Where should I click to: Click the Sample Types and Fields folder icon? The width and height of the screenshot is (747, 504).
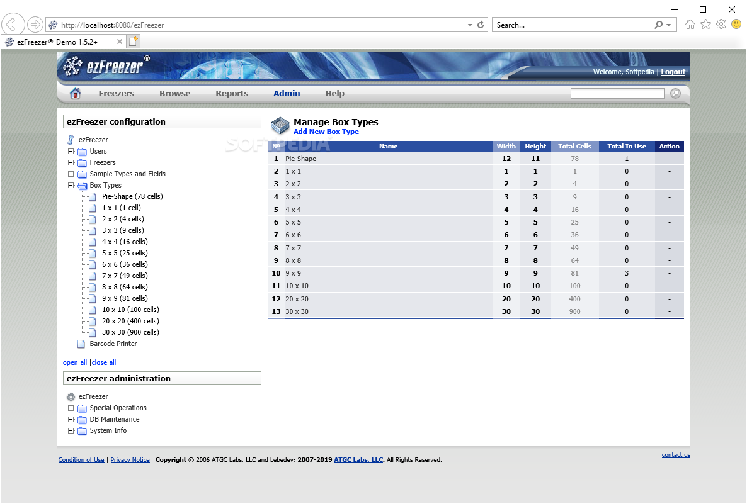[82, 174]
